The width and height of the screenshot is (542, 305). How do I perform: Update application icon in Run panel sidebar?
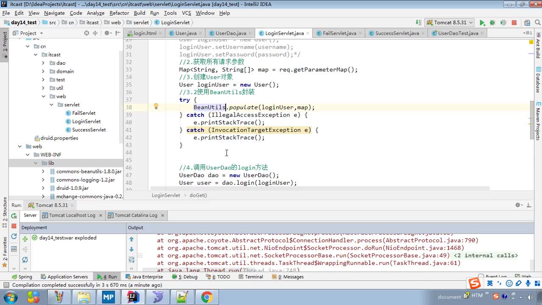[x=14, y=236]
